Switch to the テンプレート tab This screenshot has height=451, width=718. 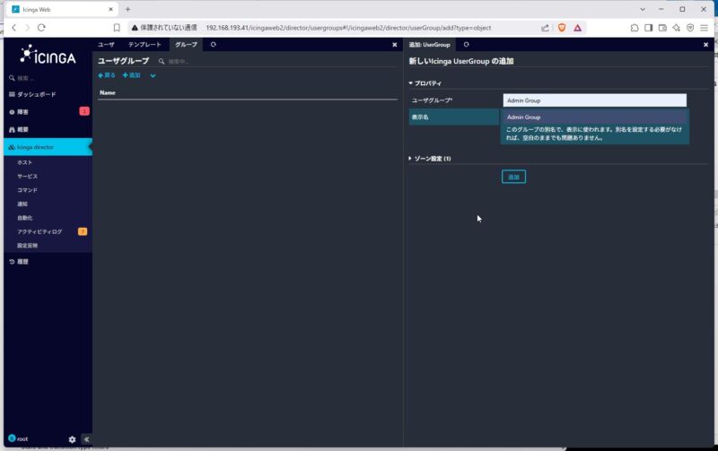tap(144, 44)
